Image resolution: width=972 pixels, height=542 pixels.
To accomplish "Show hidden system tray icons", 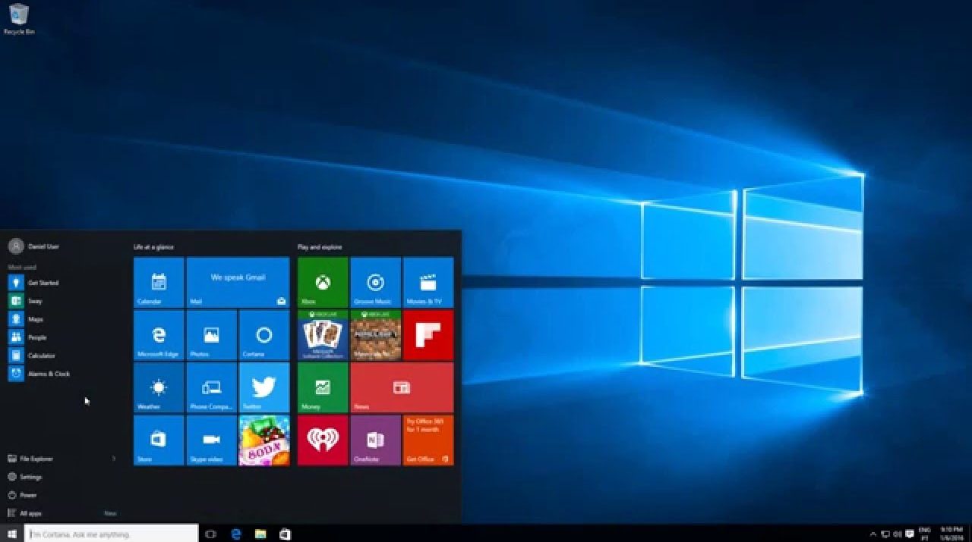I will (873, 534).
